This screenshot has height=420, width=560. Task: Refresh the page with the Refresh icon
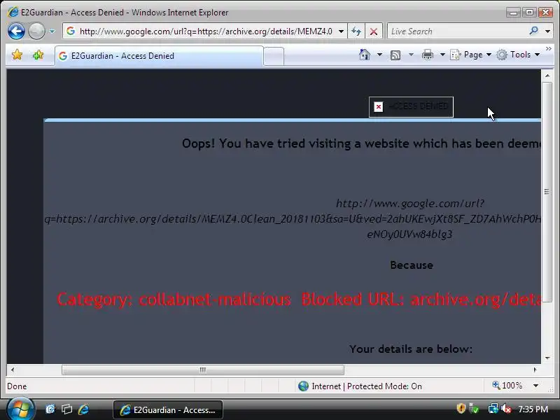356,31
